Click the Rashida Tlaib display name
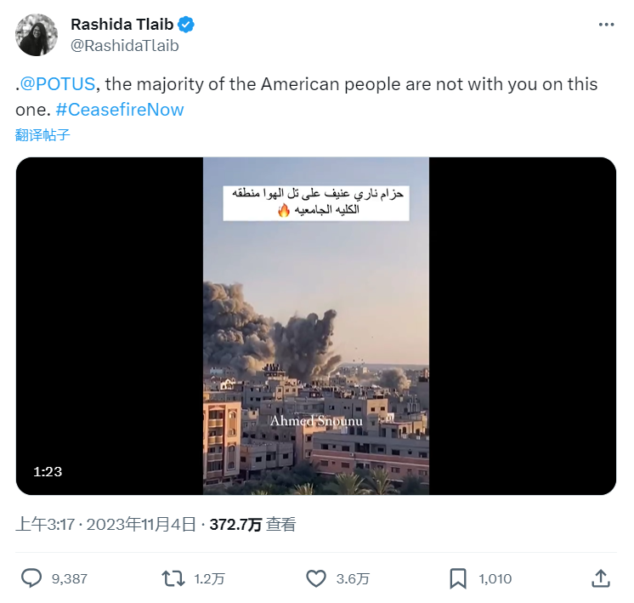 [120, 25]
